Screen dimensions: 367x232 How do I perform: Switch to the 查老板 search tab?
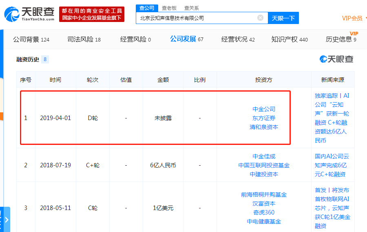(169, 8)
